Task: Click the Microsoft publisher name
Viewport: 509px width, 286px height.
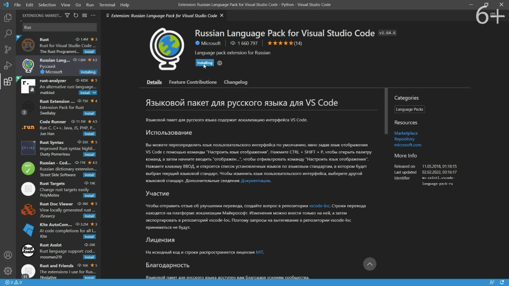Action: click(211, 43)
